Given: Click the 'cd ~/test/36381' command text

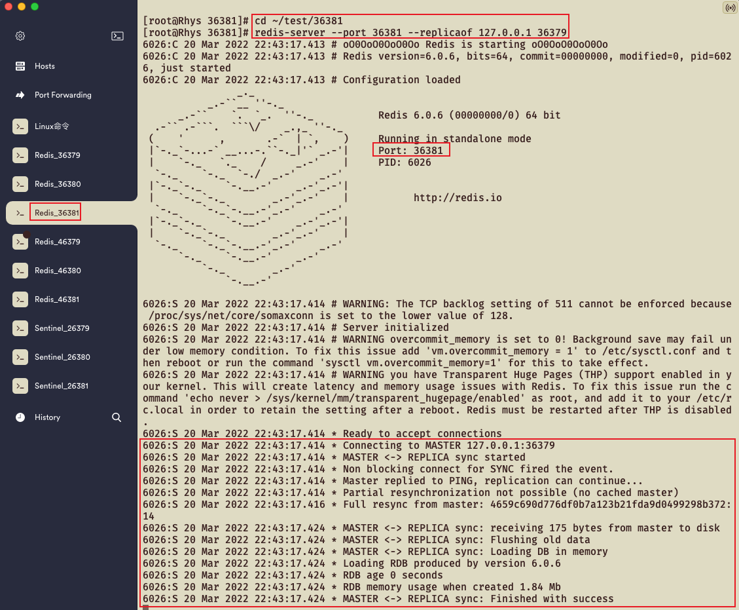Looking at the screenshot, I should point(298,21).
